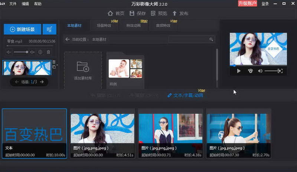The width and height of the screenshot is (297, 172).
Task: Click the 升级账户 upgrade account button
Action: [247, 3]
